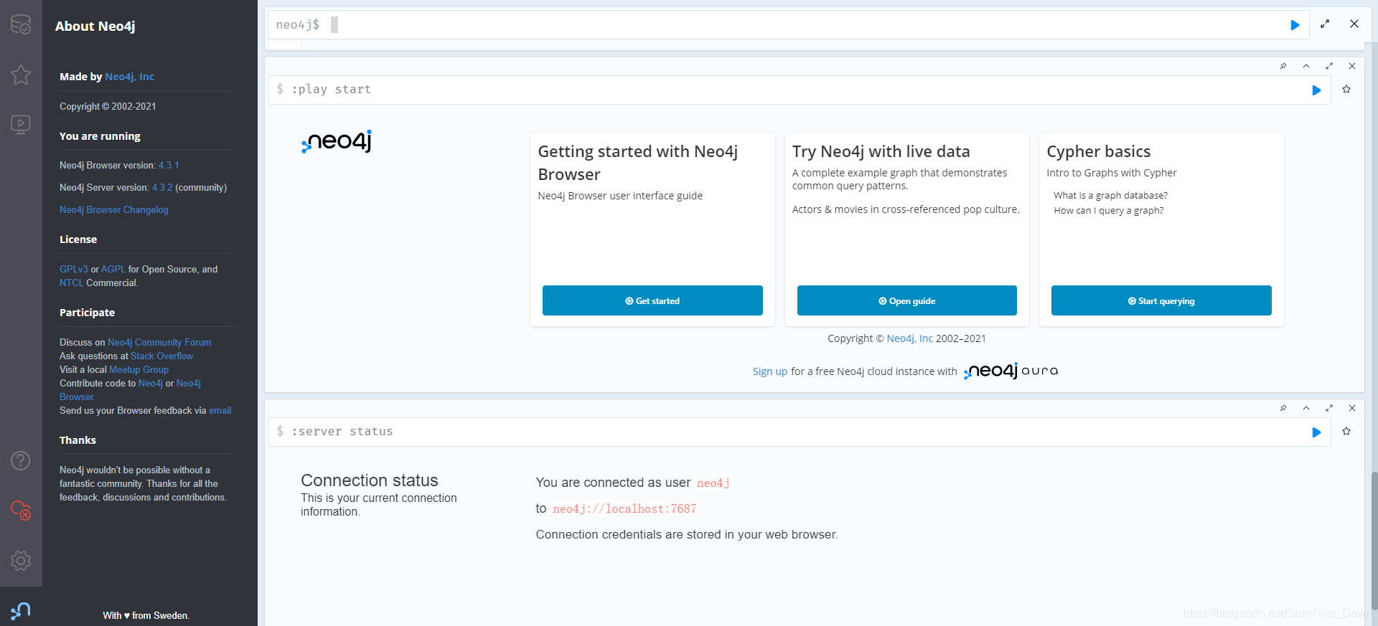The image size is (1378, 626).
Task: Click the neo4j aura logo
Action: tap(1011, 371)
